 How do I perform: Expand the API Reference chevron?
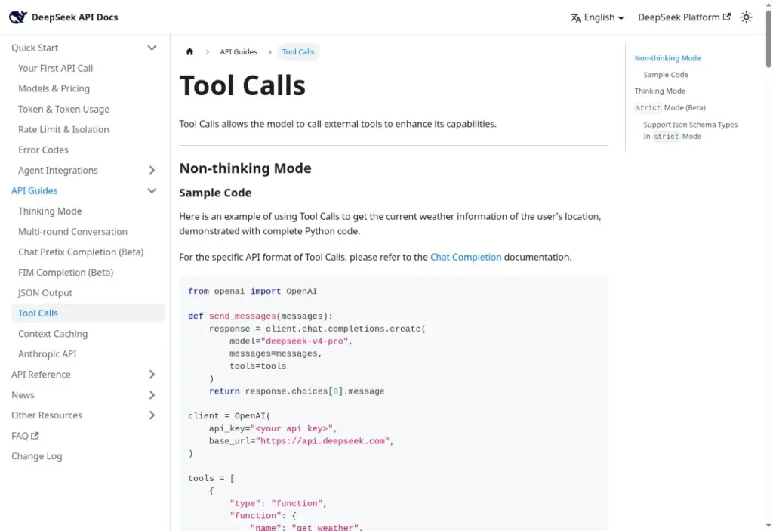pyautogui.click(x=152, y=375)
